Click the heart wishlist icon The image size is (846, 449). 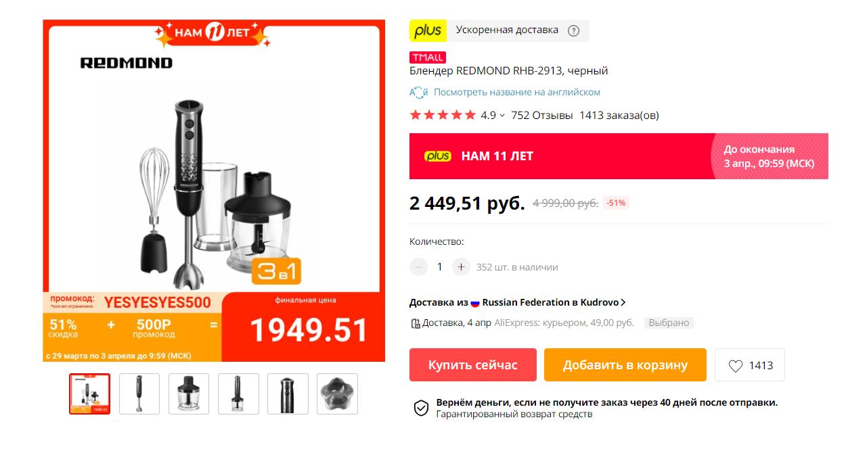pos(735,366)
